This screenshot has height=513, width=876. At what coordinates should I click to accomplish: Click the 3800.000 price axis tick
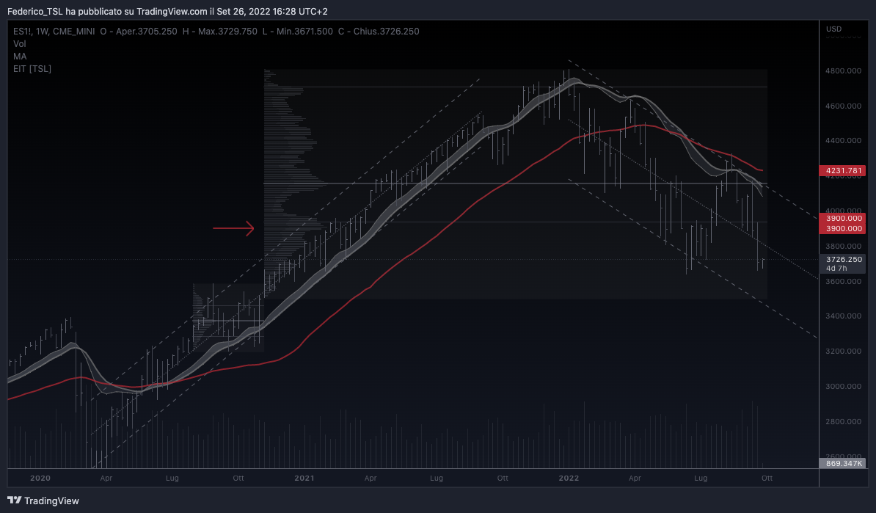[x=843, y=246]
